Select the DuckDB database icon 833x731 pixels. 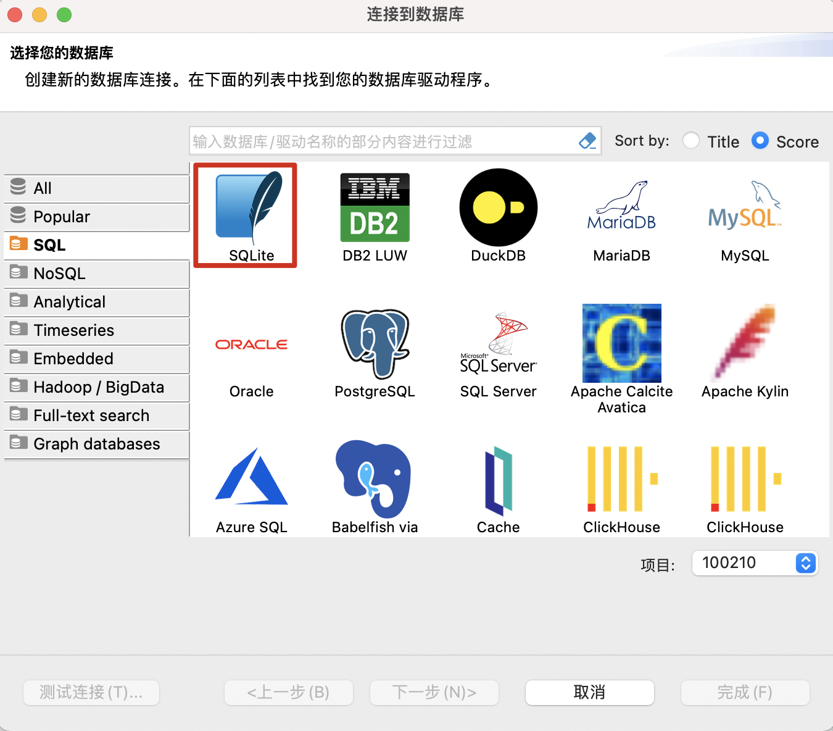498,207
